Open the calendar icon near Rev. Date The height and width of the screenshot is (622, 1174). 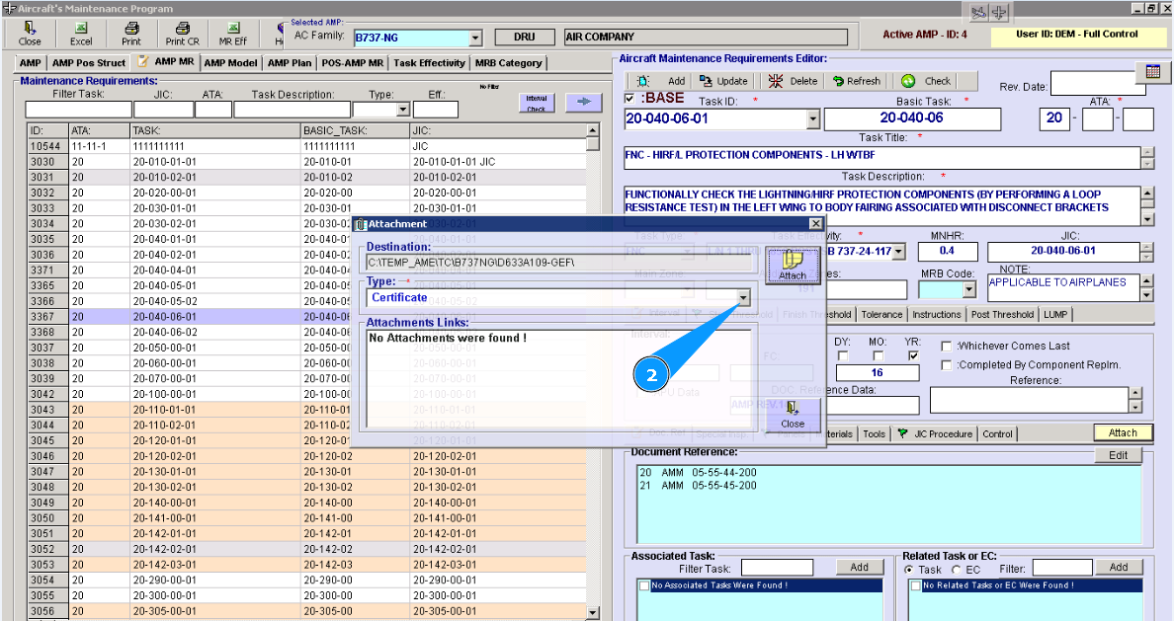(x=1152, y=72)
